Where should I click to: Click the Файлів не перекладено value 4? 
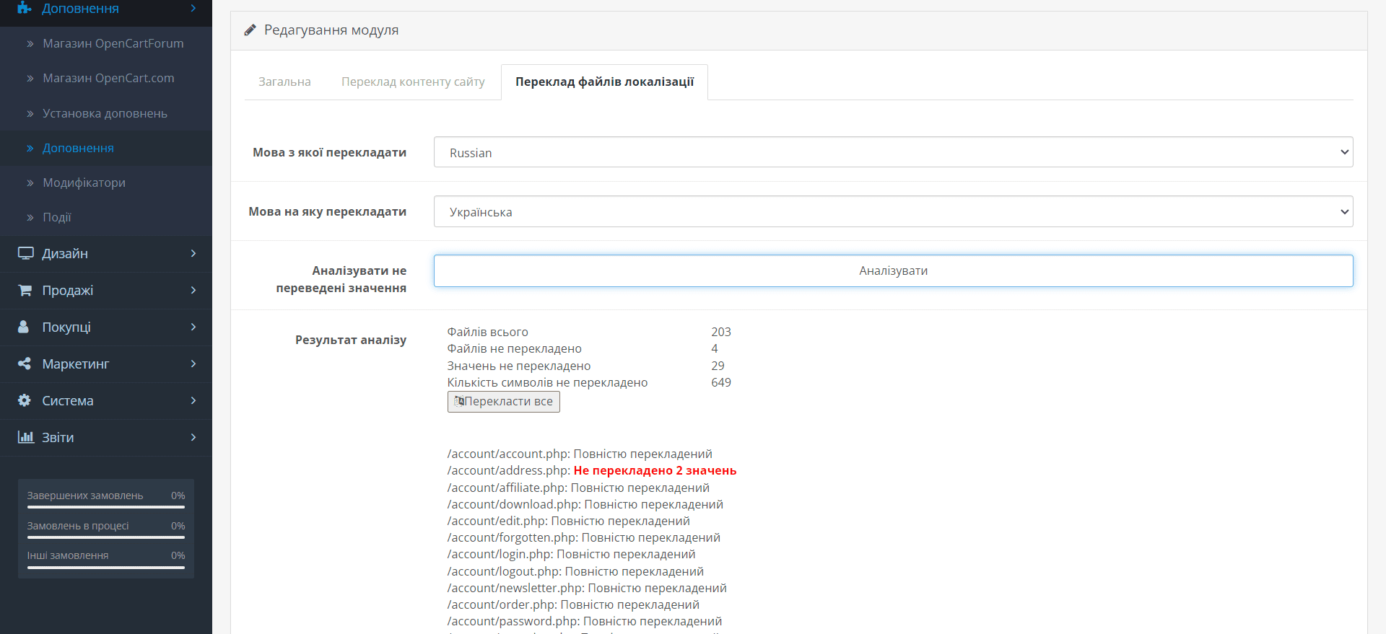715,348
